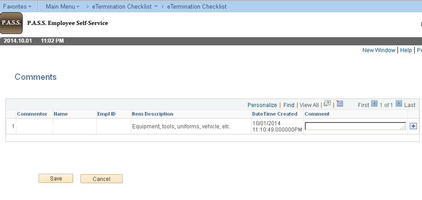
Task: Click the Find link in grid
Action: (289, 105)
